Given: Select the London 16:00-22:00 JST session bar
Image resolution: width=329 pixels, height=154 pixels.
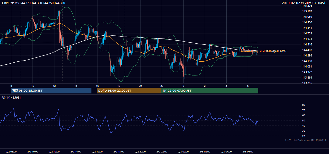Looking at the screenshot, I should [x=129, y=91].
